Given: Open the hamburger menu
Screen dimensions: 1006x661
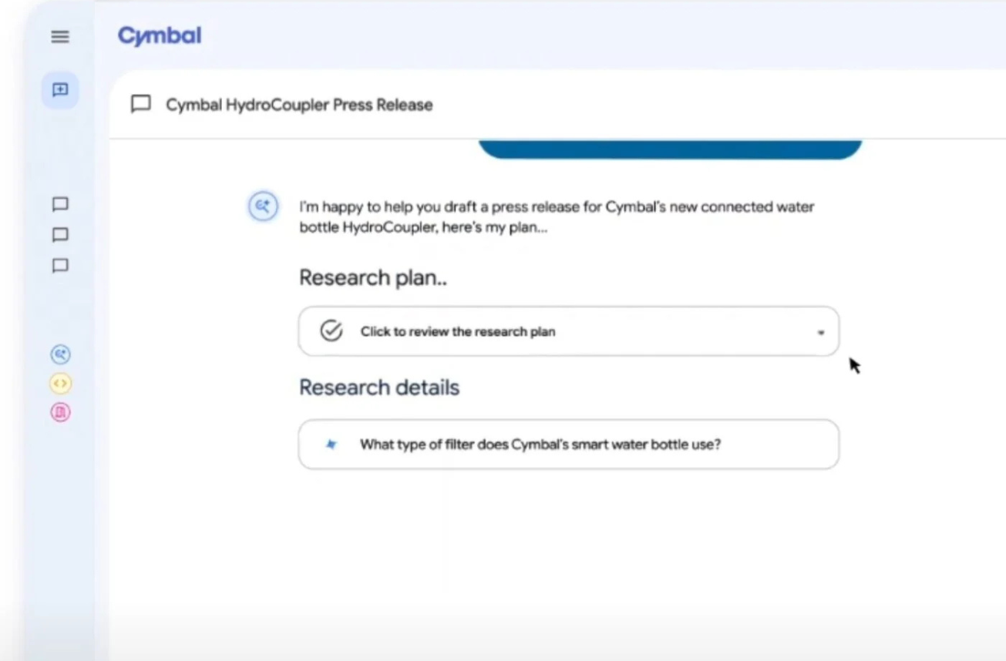Looking at the screenshot, I should pyautogui.click(x=60, y=37).
